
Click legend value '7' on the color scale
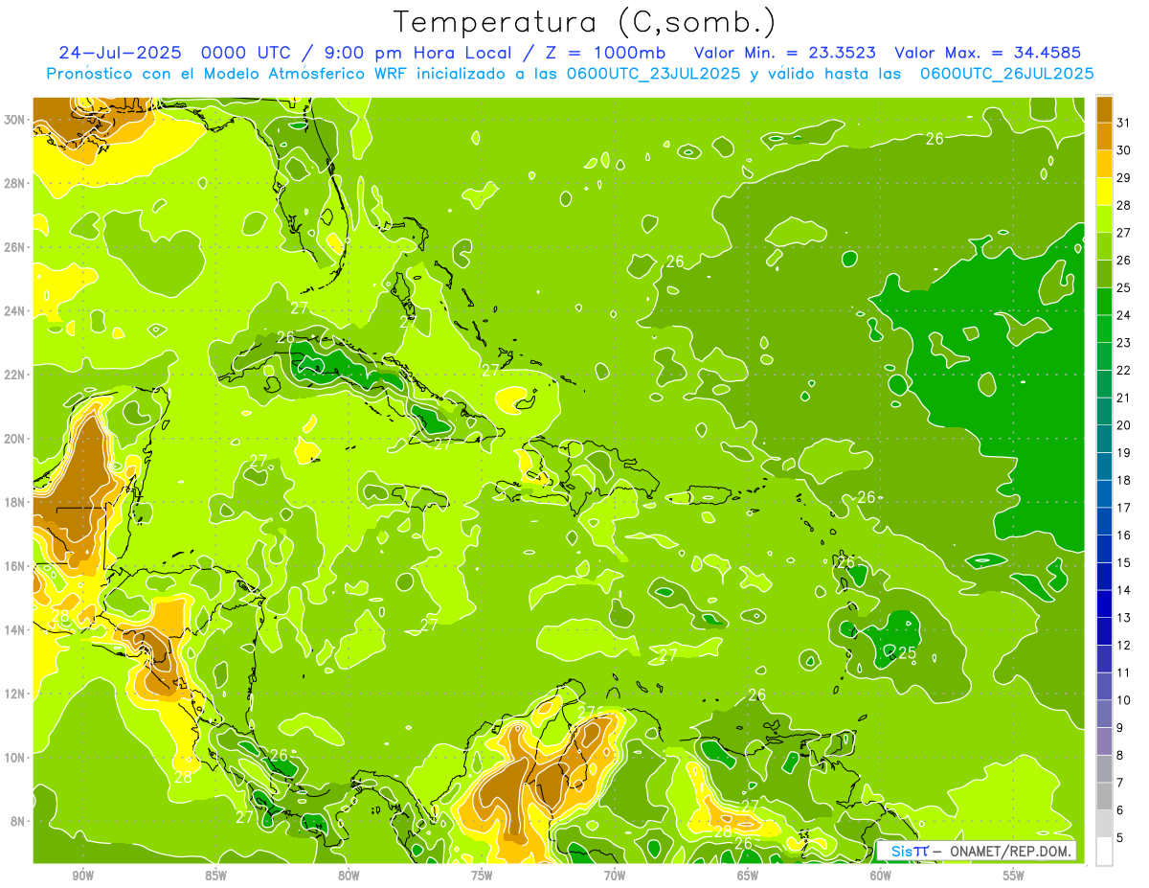(1120, 784)
